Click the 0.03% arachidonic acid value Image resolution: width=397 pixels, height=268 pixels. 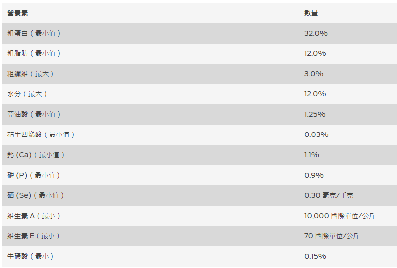(316, 134)
